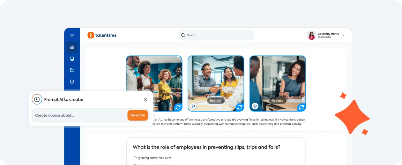Click AI settings badge on third image
The image size is (402, 165).
(255, 106)
